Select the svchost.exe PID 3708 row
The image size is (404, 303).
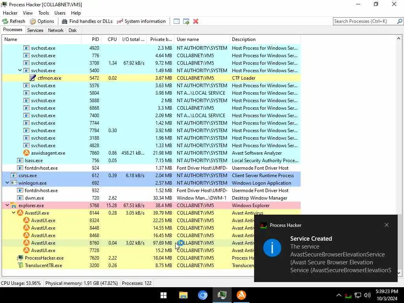tap(151, 63)
